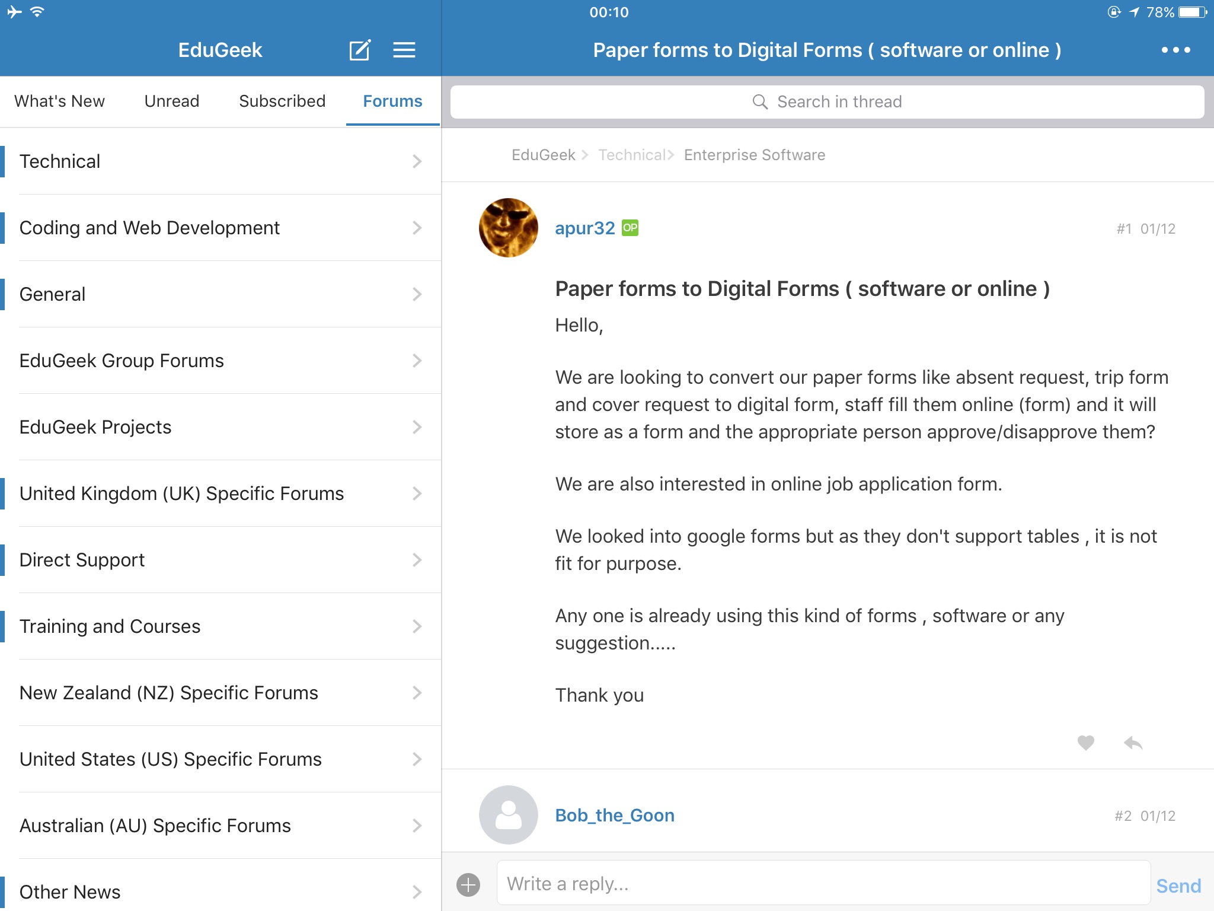Open the General forum category
Viewport: 1214px width, 911px height.
pyautogui.click(x=221, y=294)
